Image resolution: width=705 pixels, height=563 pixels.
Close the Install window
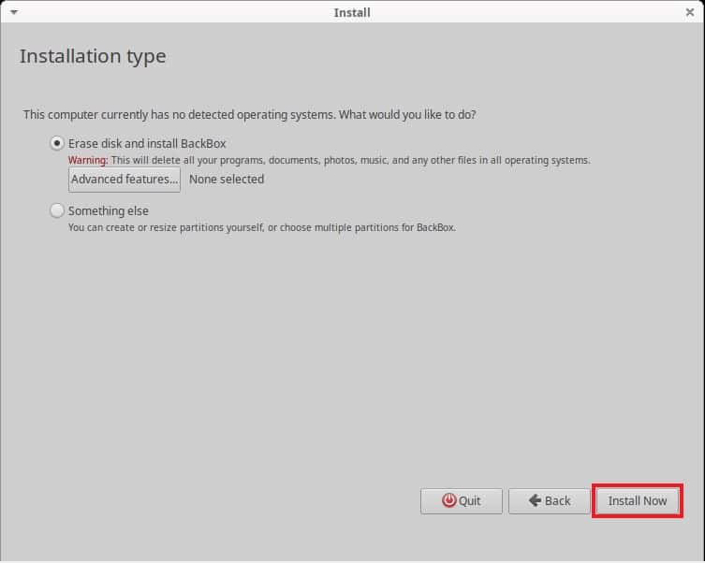[x=690, y=12]
